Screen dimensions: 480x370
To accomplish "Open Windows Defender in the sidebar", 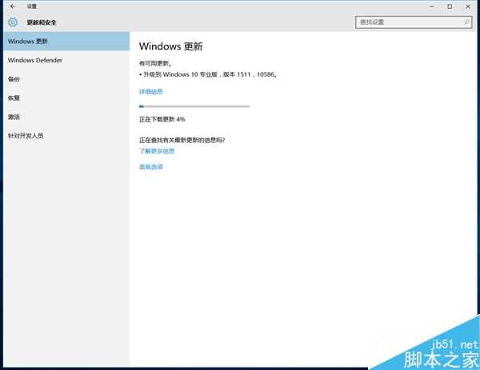I will pyautogui.click(x=66, y=60).
